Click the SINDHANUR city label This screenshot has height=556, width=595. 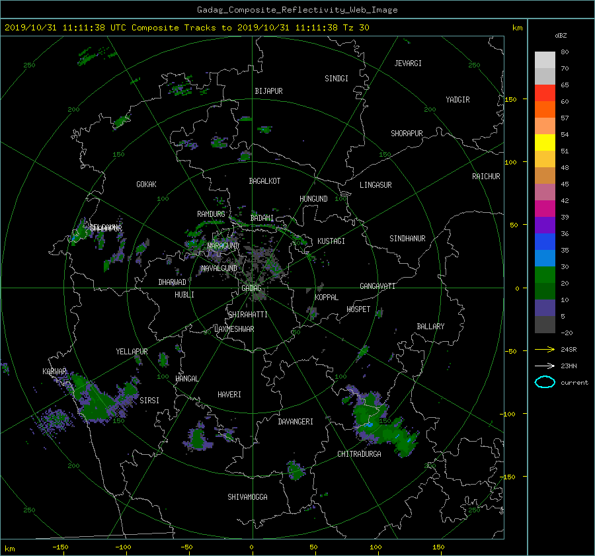pos(407,239)
